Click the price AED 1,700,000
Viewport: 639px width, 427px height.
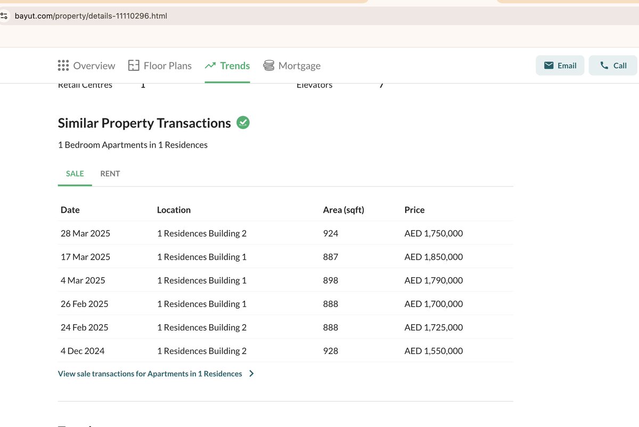[434, 304]
